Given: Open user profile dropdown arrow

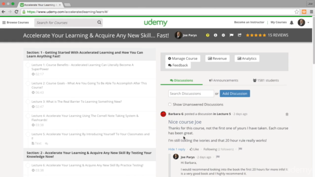Looking at the screenshot, I should coord(308,23).
